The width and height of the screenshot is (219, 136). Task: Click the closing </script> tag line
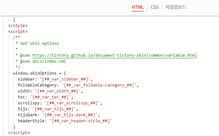click(x=19, y=133)
